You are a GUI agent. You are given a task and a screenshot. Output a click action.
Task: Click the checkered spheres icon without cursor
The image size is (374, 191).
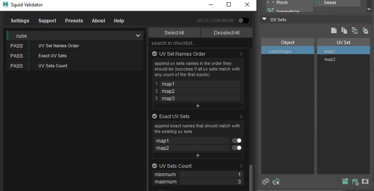pos(266,181)
